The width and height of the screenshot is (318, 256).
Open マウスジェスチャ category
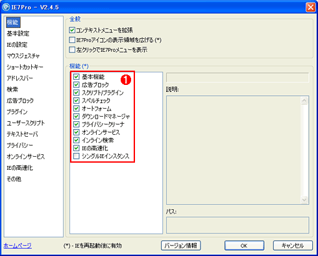tap(23, 56)
